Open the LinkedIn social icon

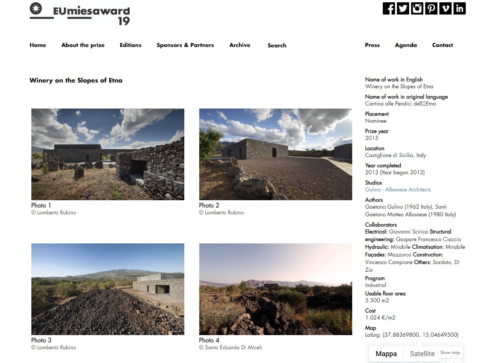[460, 8]
